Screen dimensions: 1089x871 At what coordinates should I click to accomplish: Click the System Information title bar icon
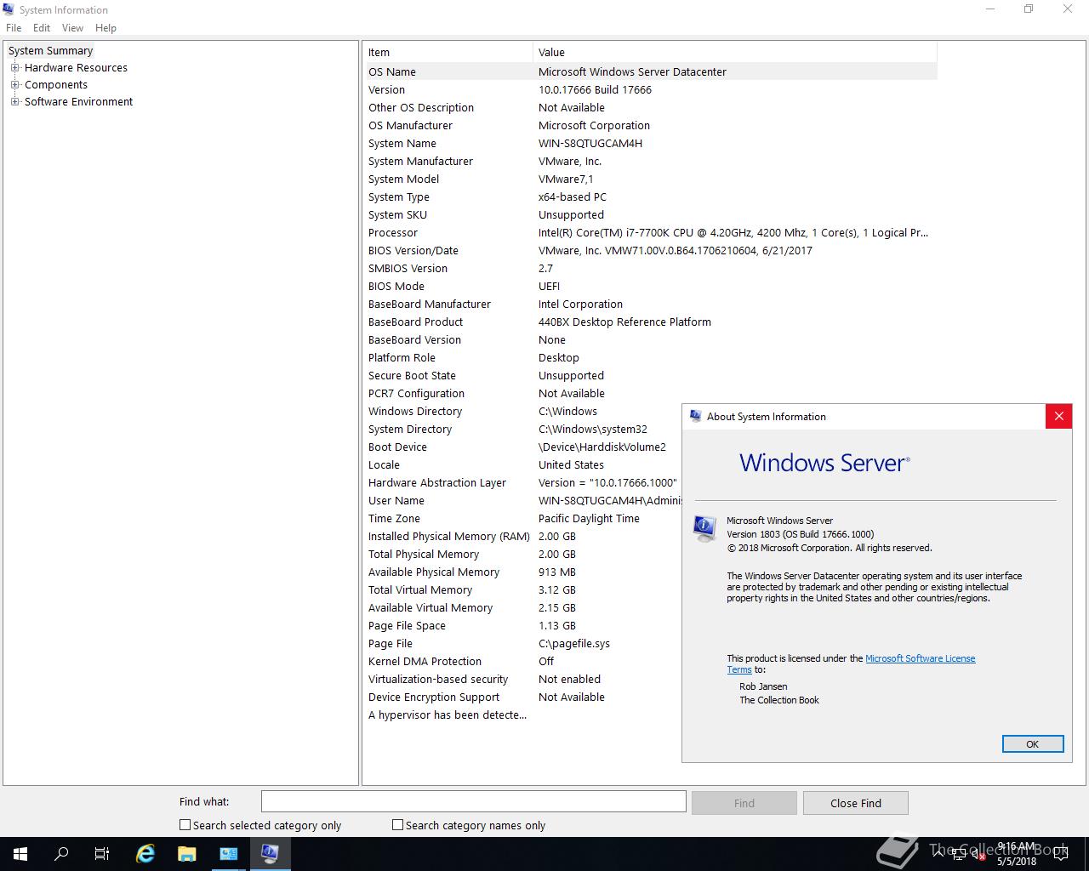[x=9, y=9]
